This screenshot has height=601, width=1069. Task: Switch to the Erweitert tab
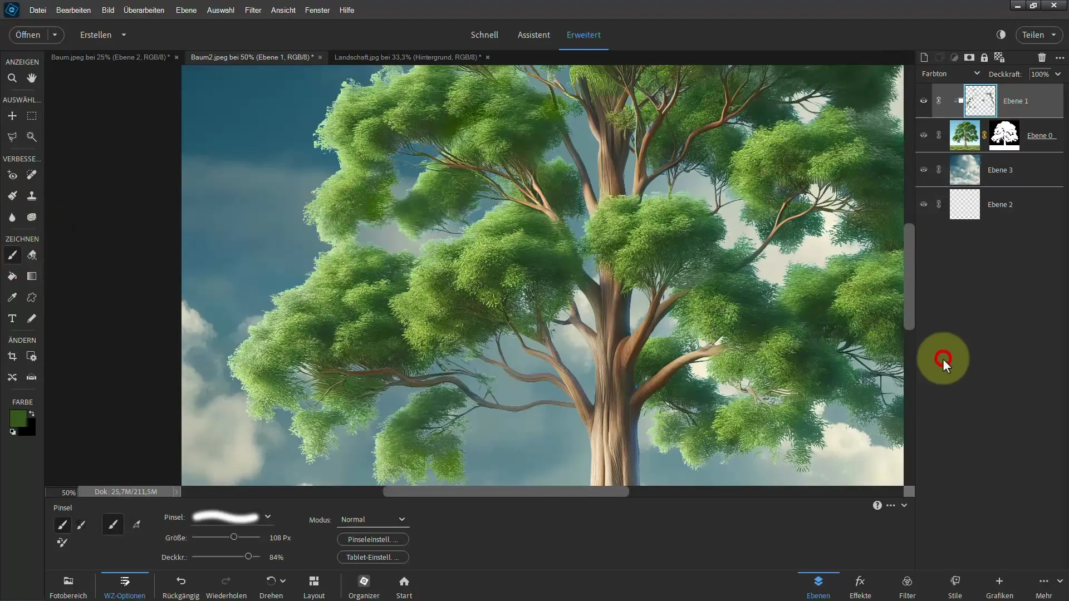pyautogui.click(x=585, y=35)
